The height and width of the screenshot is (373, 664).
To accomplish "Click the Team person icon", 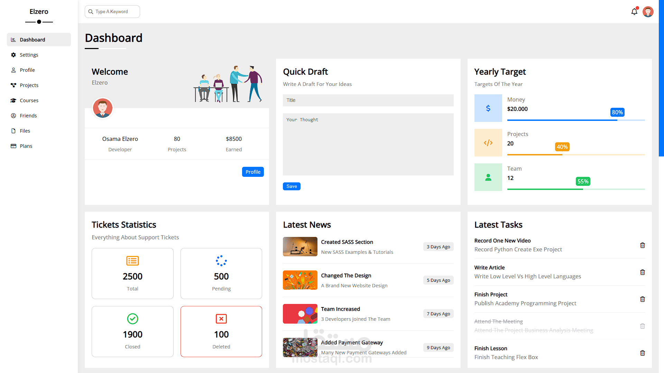I will point(488,177).
